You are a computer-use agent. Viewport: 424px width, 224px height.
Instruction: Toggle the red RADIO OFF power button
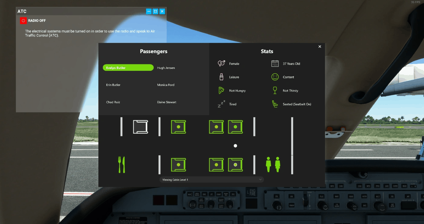23,21
